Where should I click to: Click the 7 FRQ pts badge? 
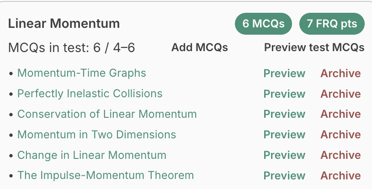pos(332,24)
